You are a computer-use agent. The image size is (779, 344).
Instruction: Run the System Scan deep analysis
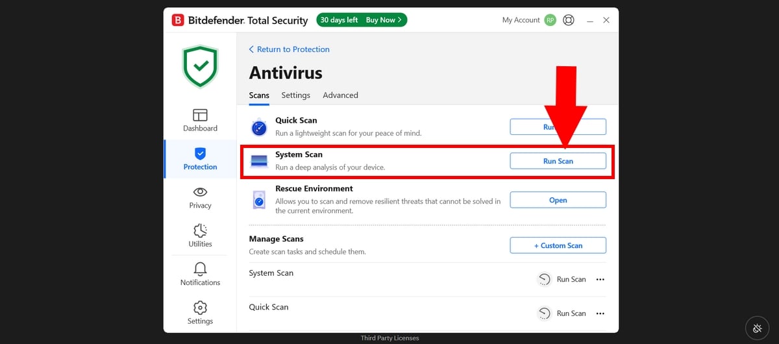558,161
